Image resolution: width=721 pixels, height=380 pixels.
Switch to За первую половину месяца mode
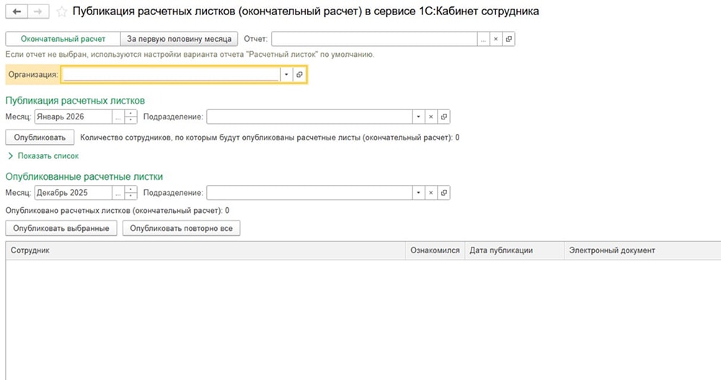click(179, 39)
